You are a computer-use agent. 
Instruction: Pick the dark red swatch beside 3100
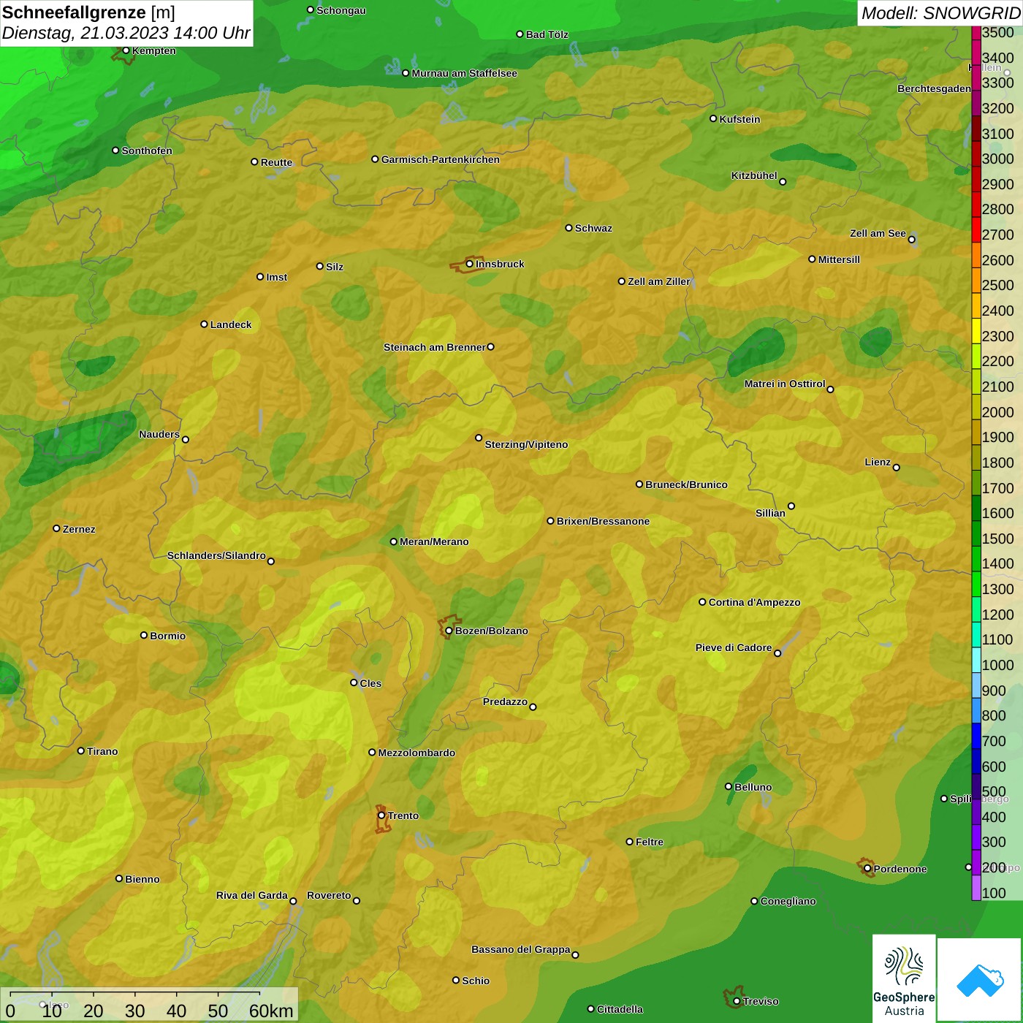976,129
